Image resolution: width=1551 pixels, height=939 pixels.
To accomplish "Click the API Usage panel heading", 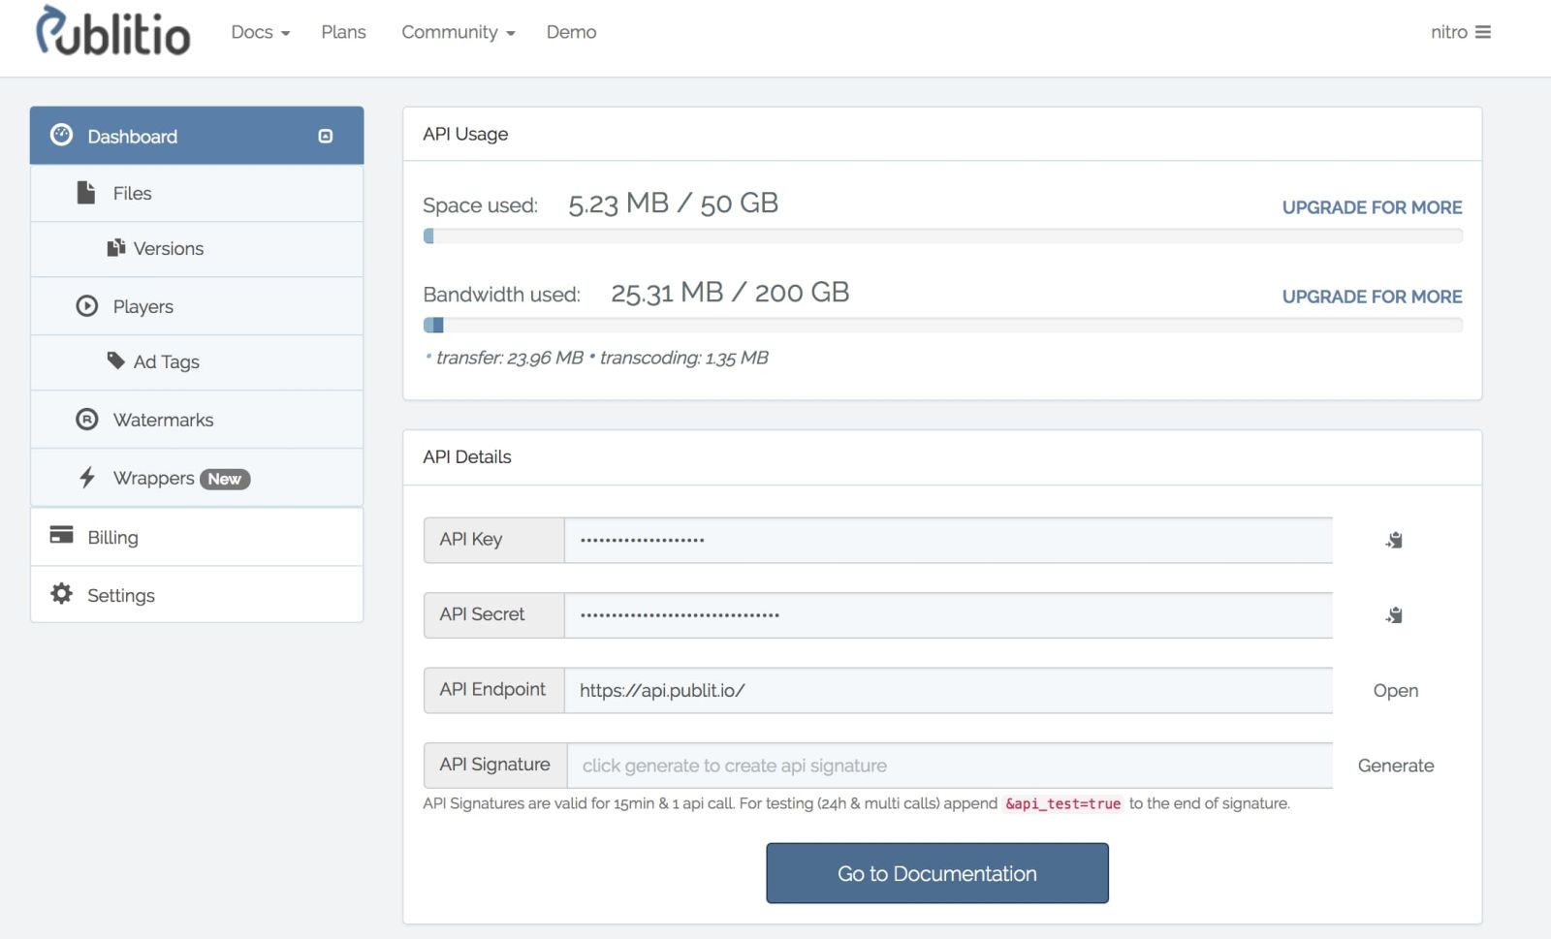I will (x=465, y=134).
